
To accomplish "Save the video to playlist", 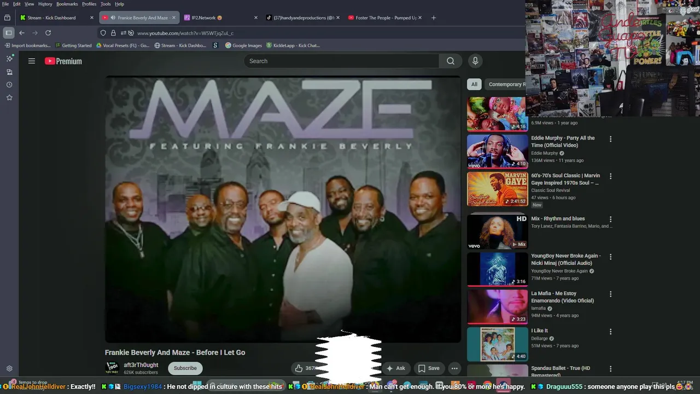I will pos(429,368).
